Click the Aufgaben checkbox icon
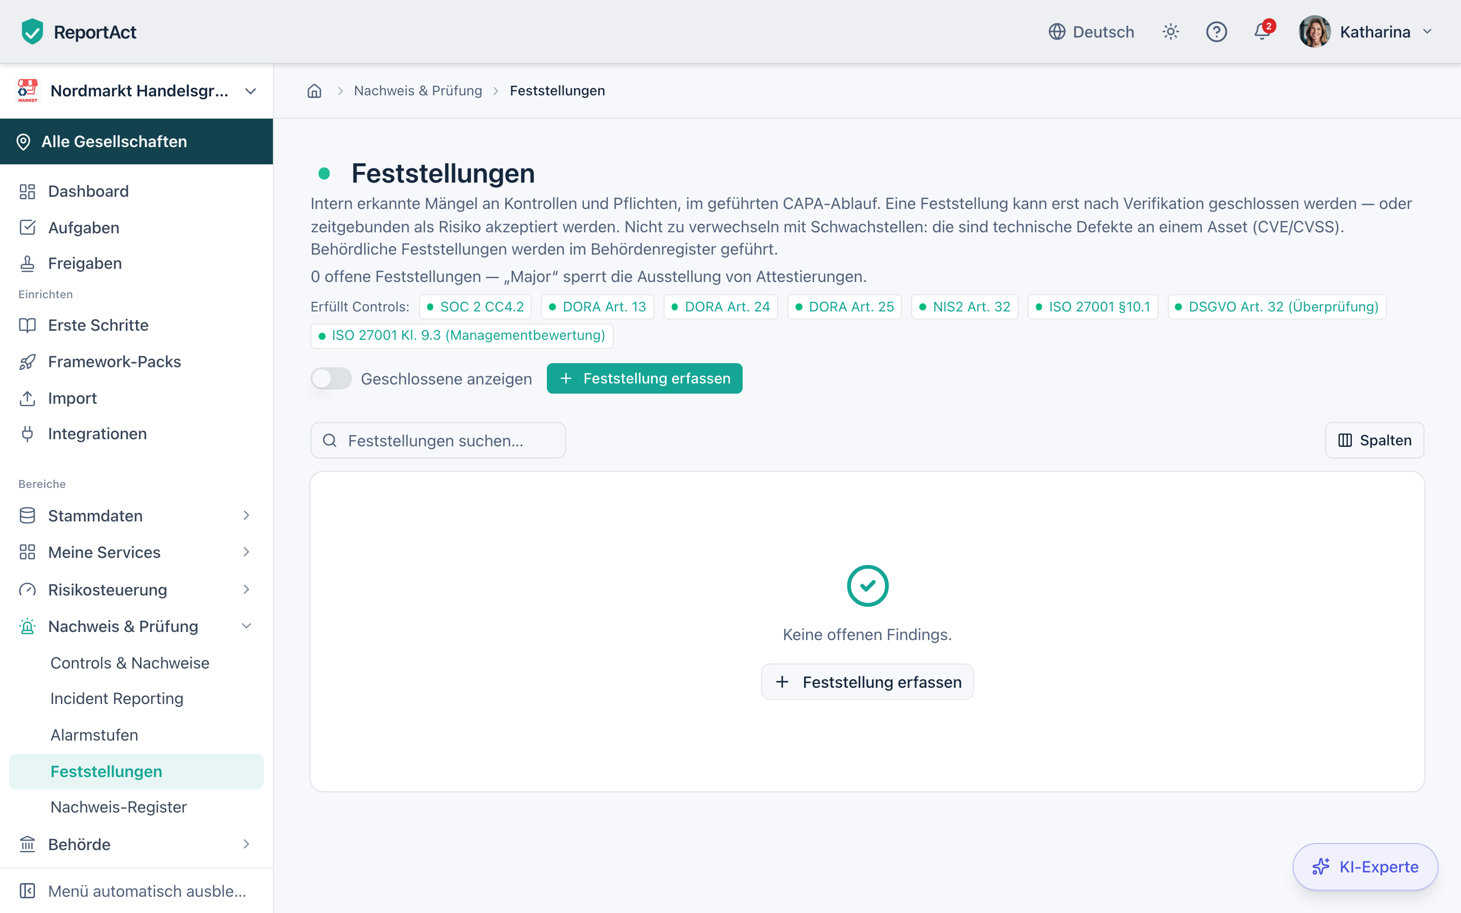 coord(27,228)
